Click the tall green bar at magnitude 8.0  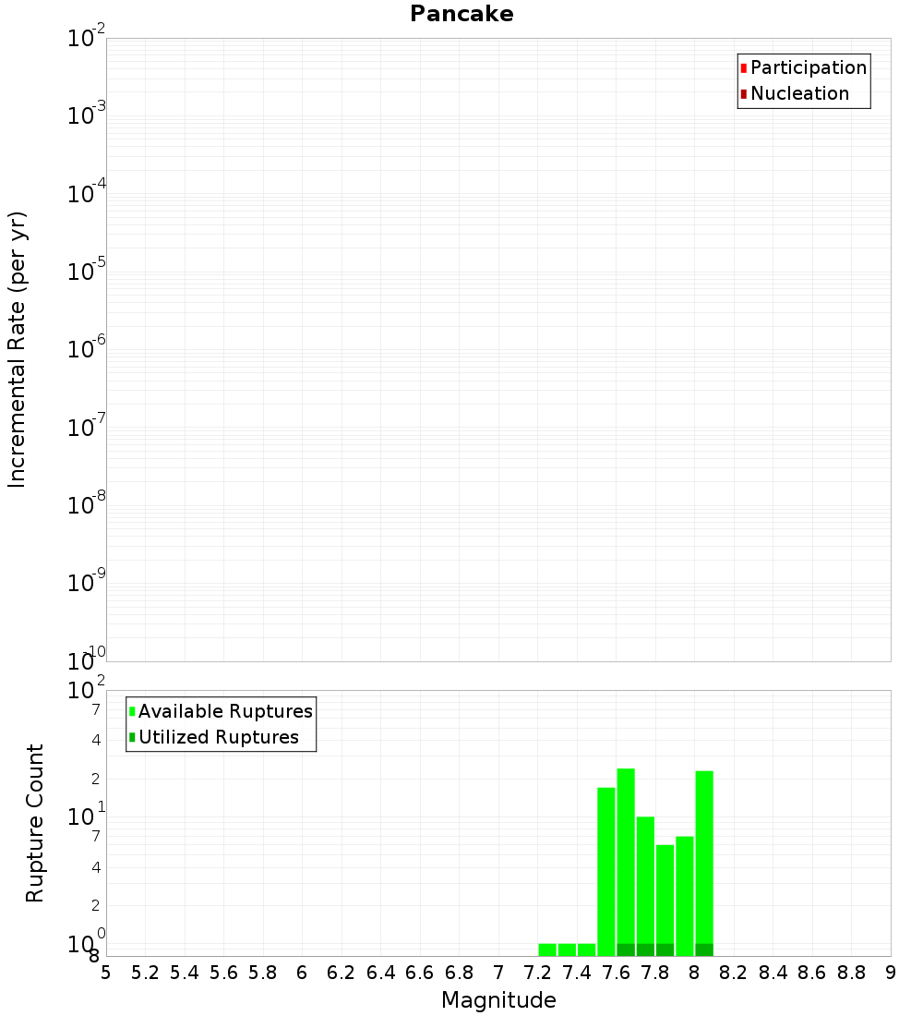coord(704,863)
